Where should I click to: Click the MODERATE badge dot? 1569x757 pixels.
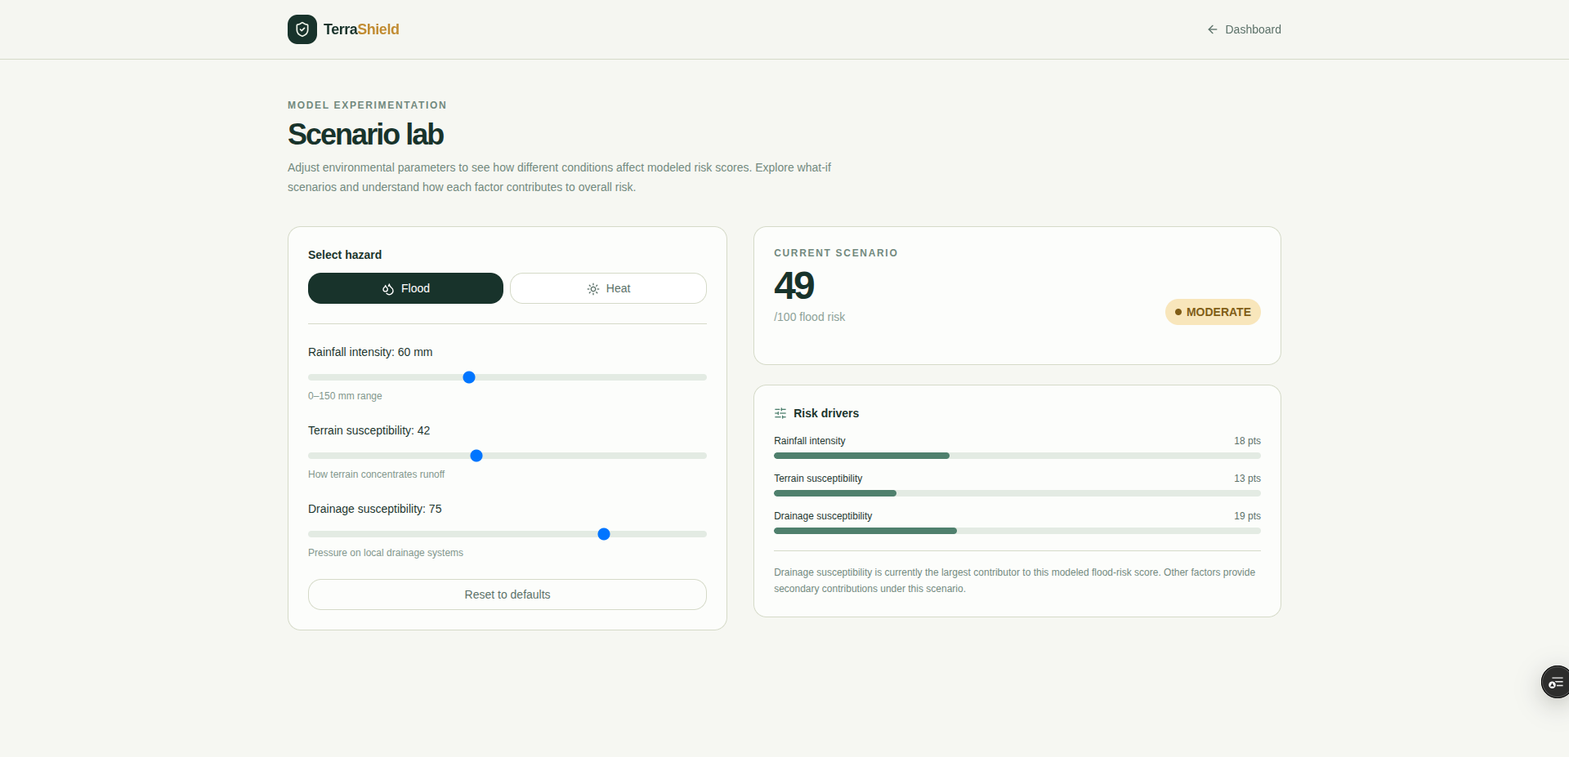(1178, 312)
